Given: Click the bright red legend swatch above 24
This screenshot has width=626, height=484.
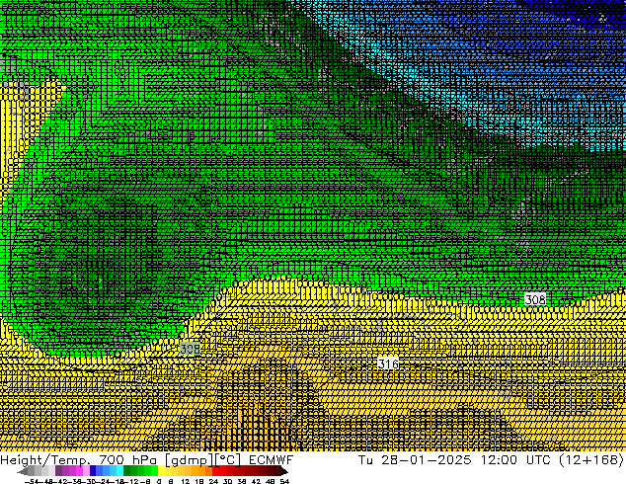Looking at the screenshot, I should coord(216,471).
